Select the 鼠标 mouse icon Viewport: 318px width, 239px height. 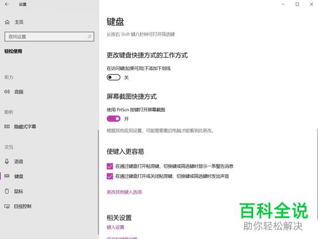[7, 191]
